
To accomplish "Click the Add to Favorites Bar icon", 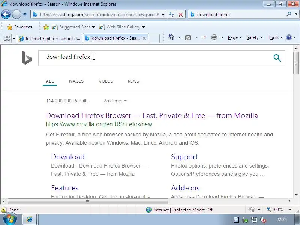I will pyautogui.click(x=46, y=27).
